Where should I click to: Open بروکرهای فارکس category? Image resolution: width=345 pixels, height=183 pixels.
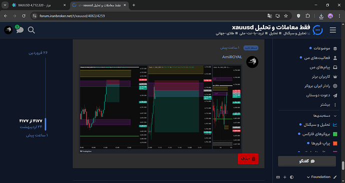pos(317,134)
